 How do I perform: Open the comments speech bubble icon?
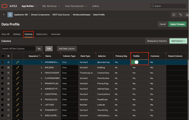[174, 15]
